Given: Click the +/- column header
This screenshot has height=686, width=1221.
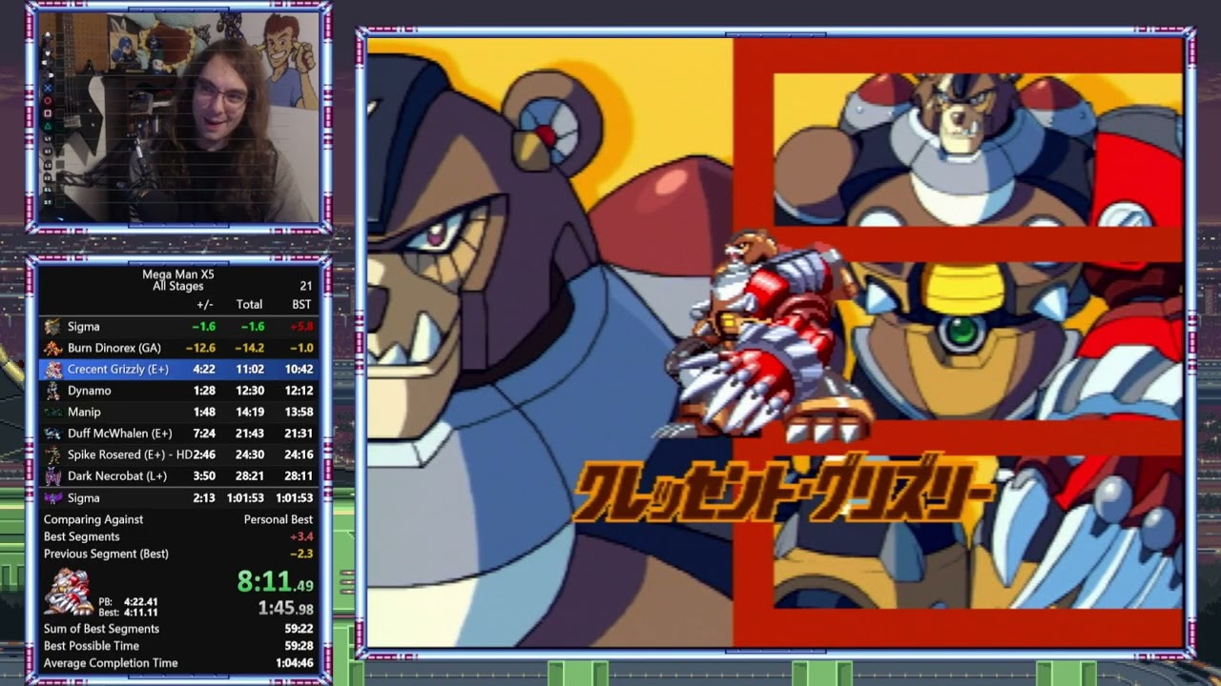Looking at the screenshot, I should [x=204, y=305].
